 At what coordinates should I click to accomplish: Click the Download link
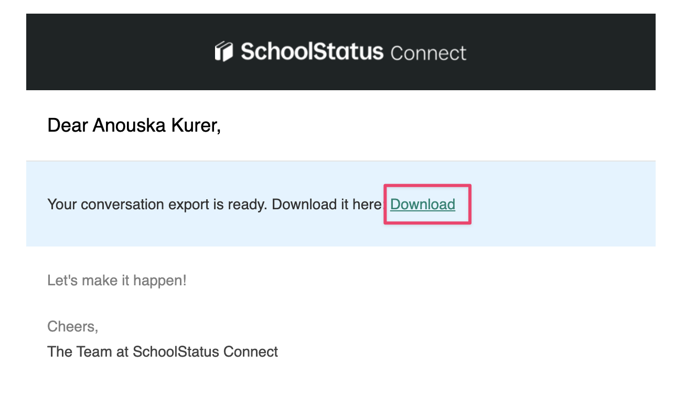pos(423,204)
